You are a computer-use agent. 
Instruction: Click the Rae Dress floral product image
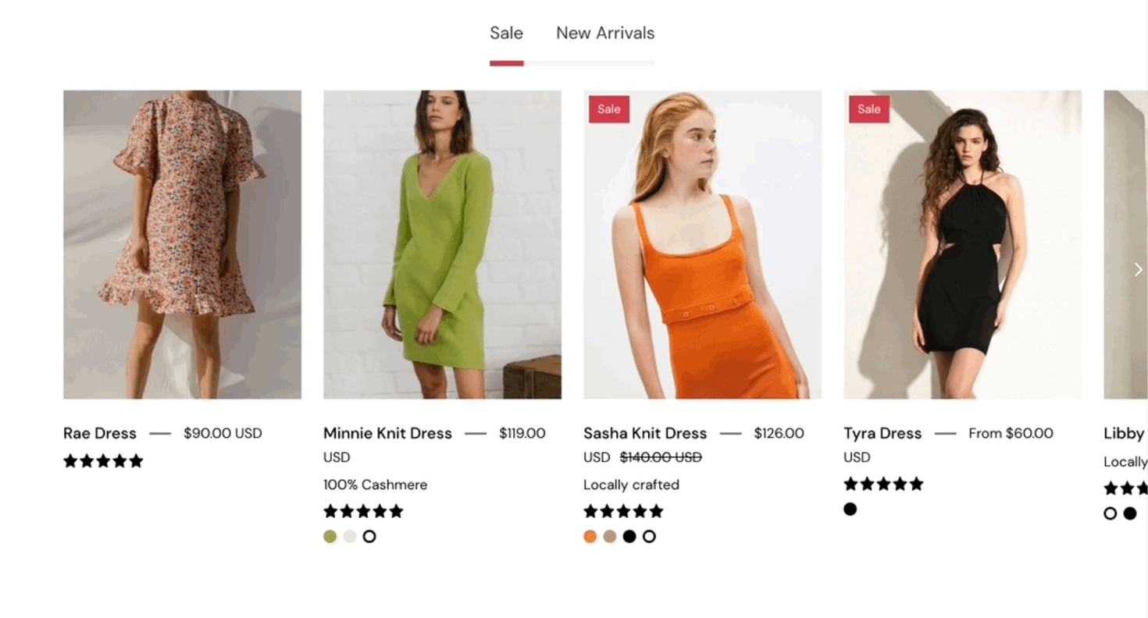pos(182,244)
